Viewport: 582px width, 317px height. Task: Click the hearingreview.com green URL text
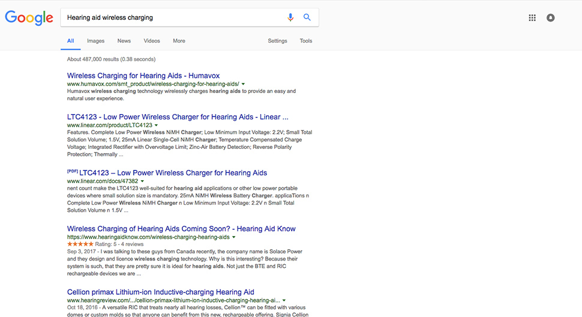point(173,300)
